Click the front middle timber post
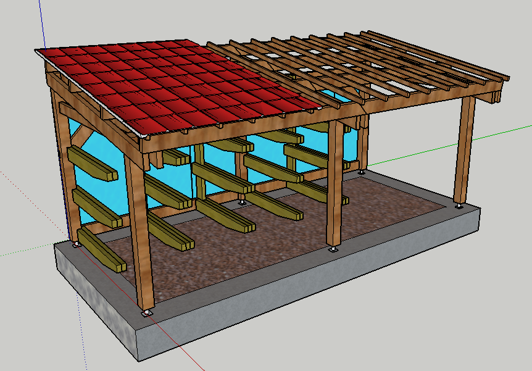 pyautogui.click(x=335, y=183)
